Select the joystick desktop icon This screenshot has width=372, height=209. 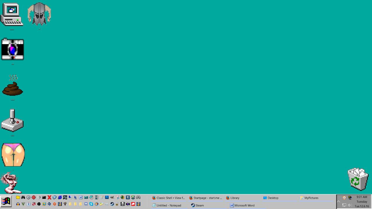coord(12,120)
